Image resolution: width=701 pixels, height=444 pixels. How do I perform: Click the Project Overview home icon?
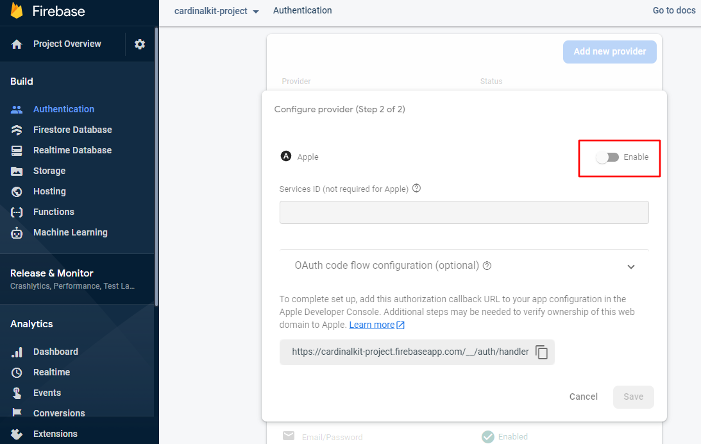17,44
